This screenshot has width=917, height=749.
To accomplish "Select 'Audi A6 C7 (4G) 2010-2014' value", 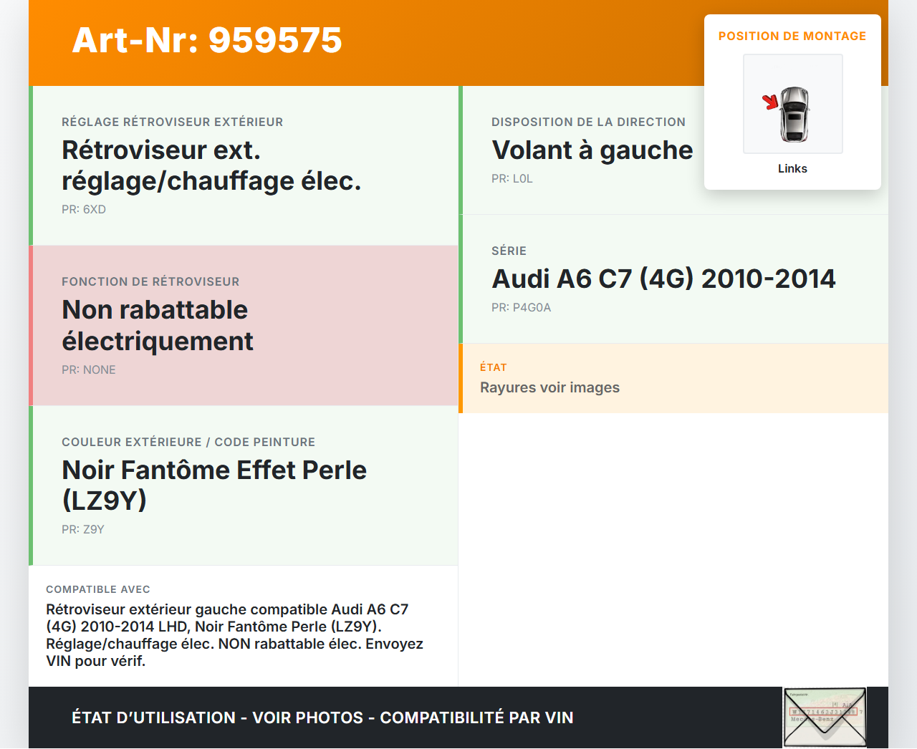I will (663, 279).
